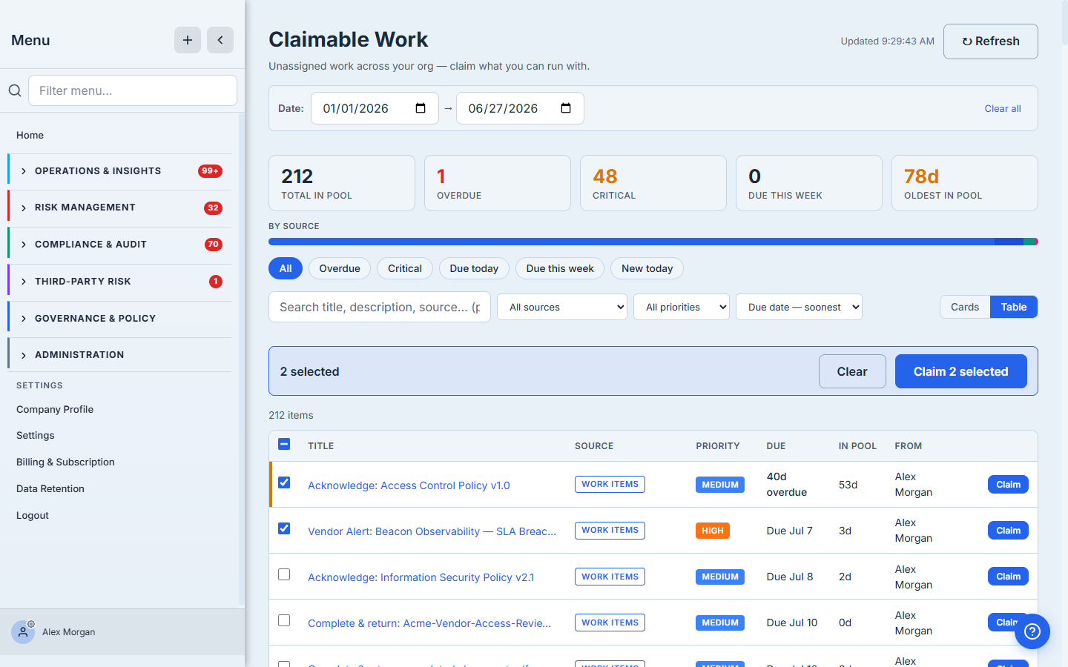Select the New today filter chip
This screenshot has height=667, width=1068.
(x=647, y=268)
